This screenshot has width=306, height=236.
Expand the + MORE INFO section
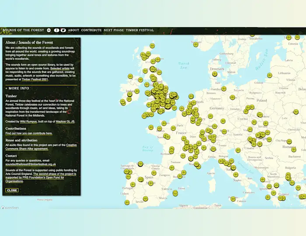click(x=17, y=88)
